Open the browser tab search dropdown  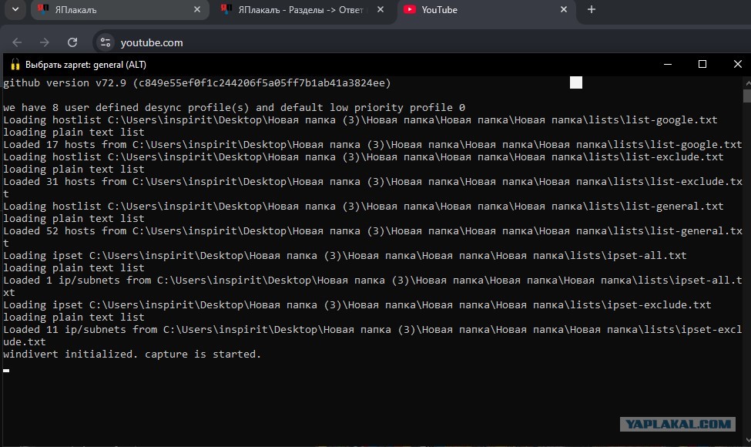(x=15, y=9)
